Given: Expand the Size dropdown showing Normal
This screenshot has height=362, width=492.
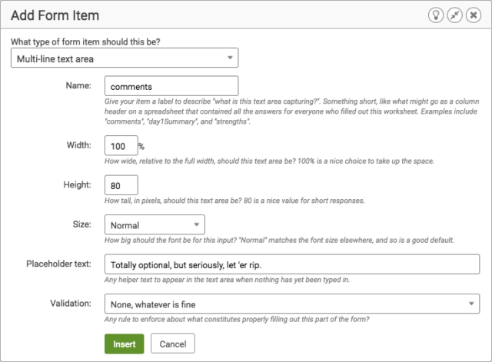Looking at the screenshot, I should click(155, 224).
